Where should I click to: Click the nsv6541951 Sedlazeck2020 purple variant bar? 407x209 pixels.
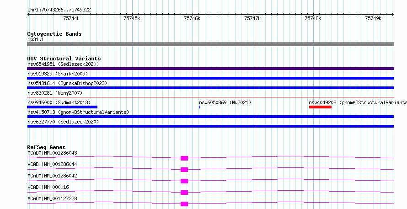(x=210, y=69)
